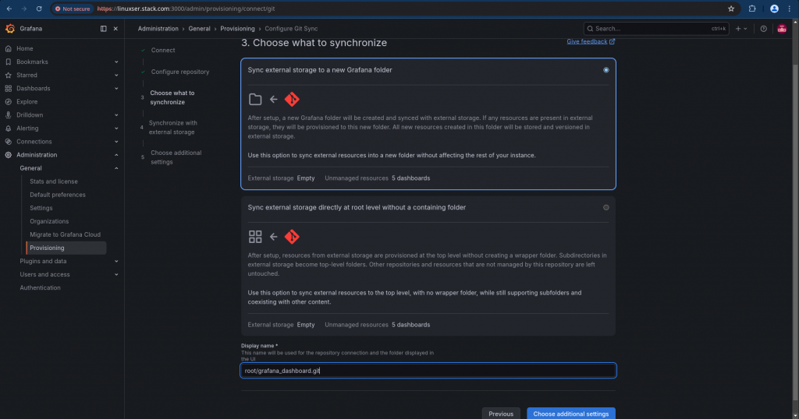Click the browser Reload icon
The image size is (799, 419).
tap(39, 9)
